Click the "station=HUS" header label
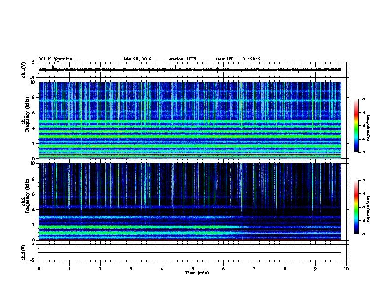 coord(183,59)
